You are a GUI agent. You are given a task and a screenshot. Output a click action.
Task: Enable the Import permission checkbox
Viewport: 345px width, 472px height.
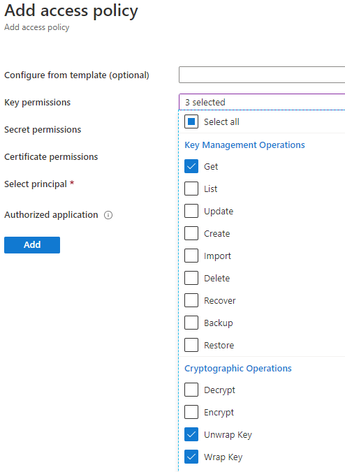[x=191, y=256]
